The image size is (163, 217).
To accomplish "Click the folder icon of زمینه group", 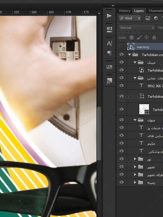I will (141, 182).
